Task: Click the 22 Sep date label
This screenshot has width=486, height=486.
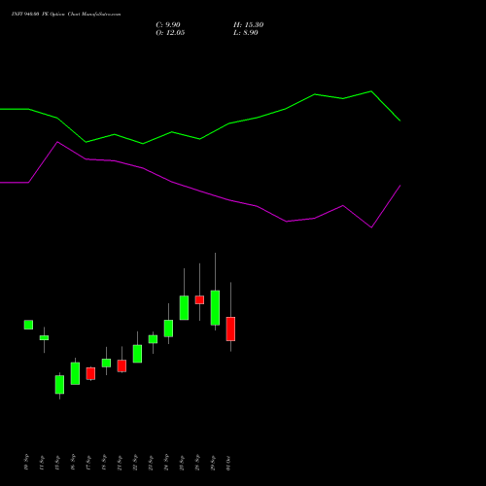Action: click(135, 462)
